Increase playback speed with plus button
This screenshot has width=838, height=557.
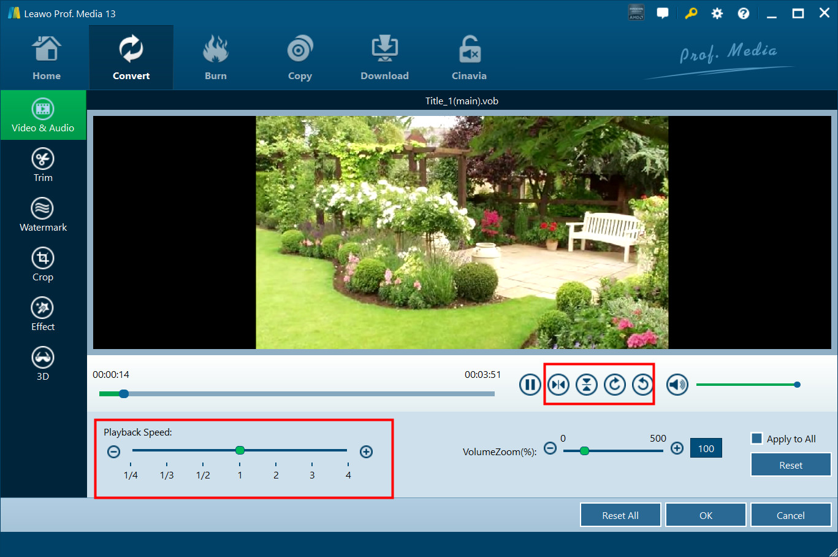coord(367,451)
